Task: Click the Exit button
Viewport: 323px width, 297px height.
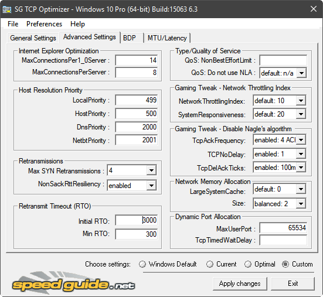Action: point(293,284)
